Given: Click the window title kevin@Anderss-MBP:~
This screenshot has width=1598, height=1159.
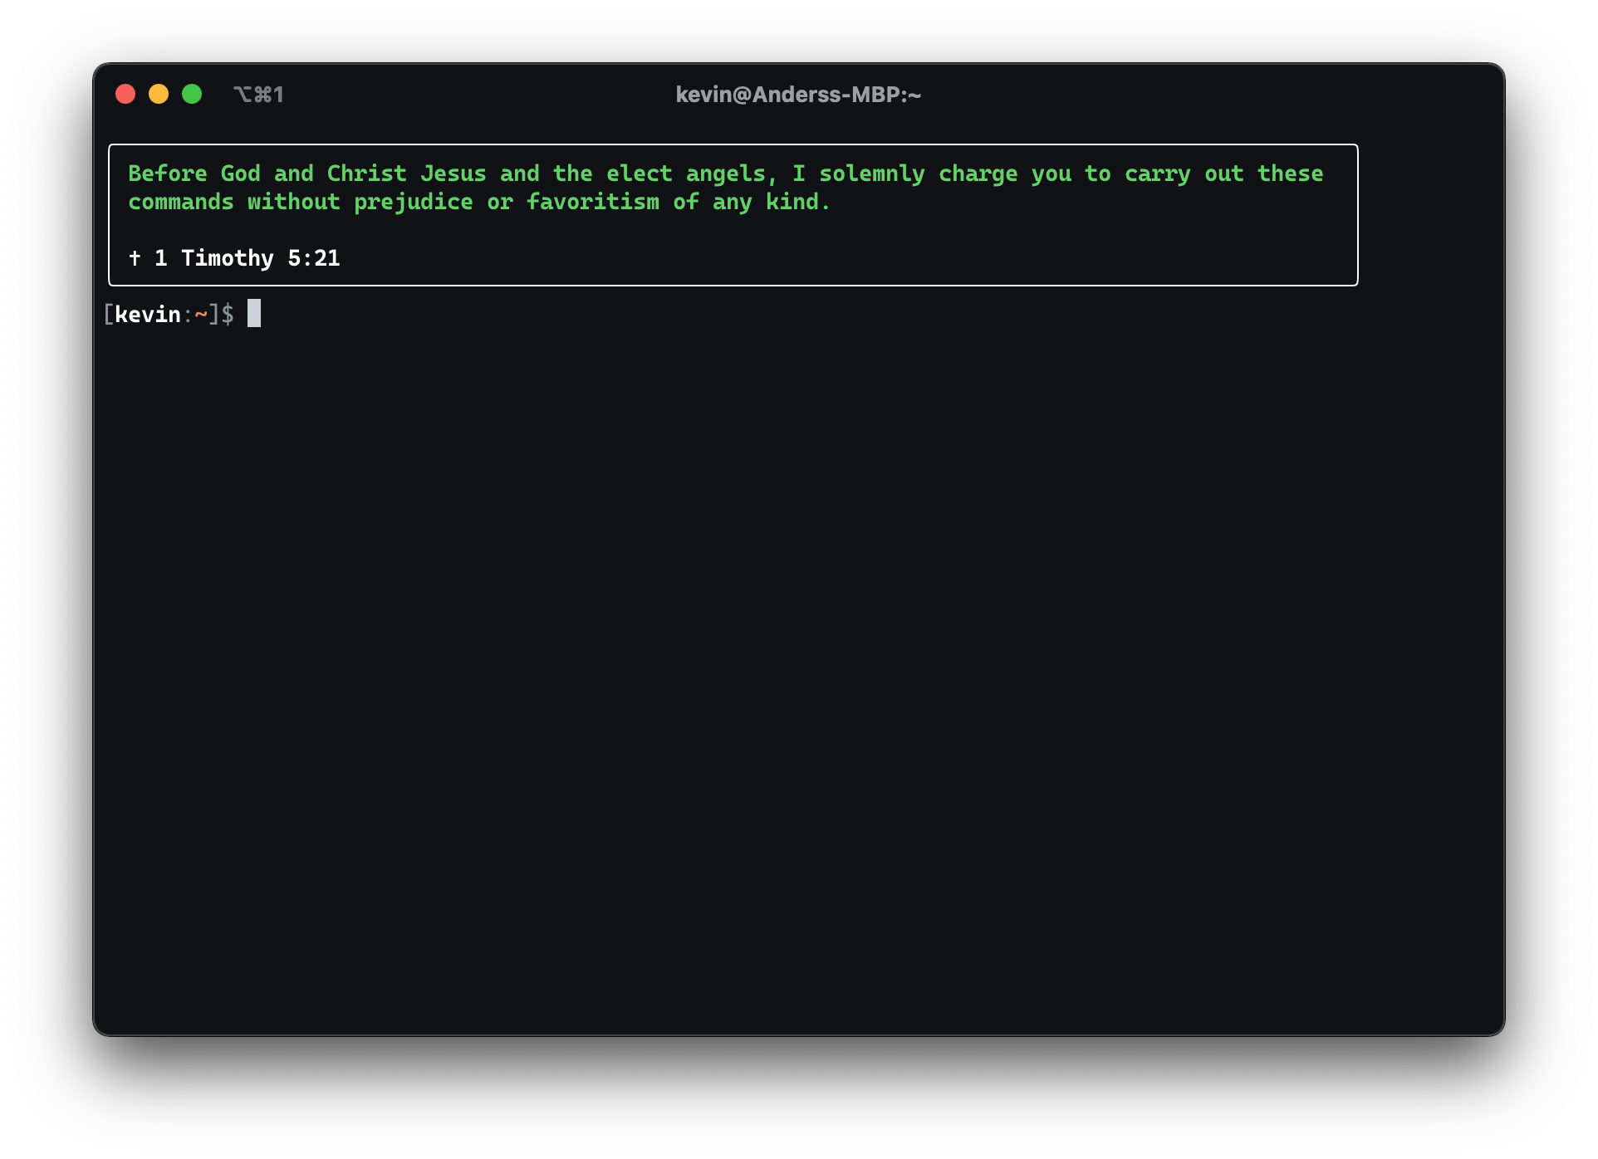Looking at the screenshot, I should pos(798,95).
